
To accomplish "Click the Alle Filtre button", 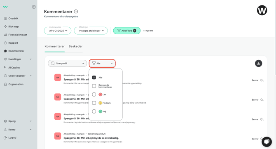I will [127, 31].
